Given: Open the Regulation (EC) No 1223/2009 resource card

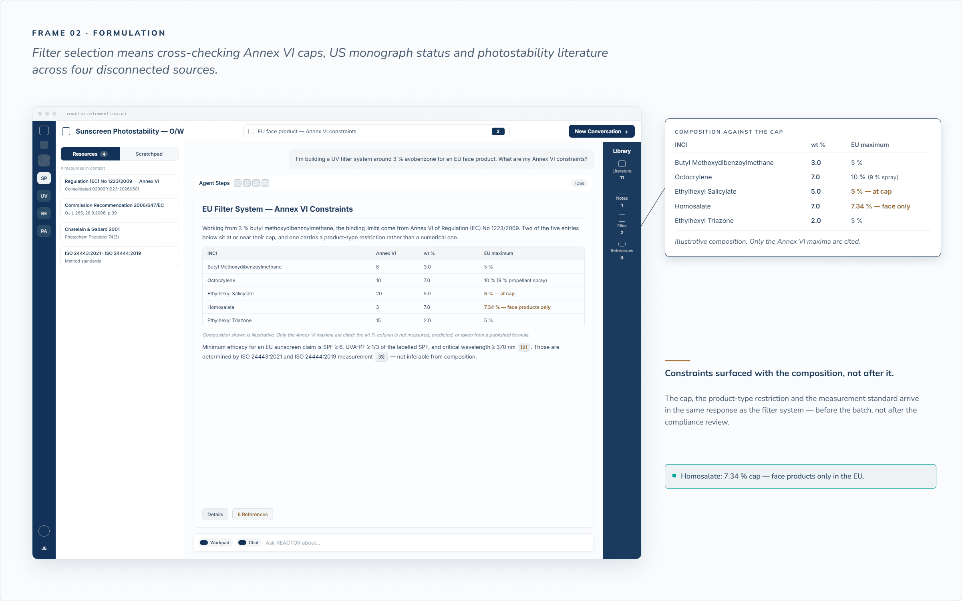Looking at the screenshot, I should [x=119, y=185].
